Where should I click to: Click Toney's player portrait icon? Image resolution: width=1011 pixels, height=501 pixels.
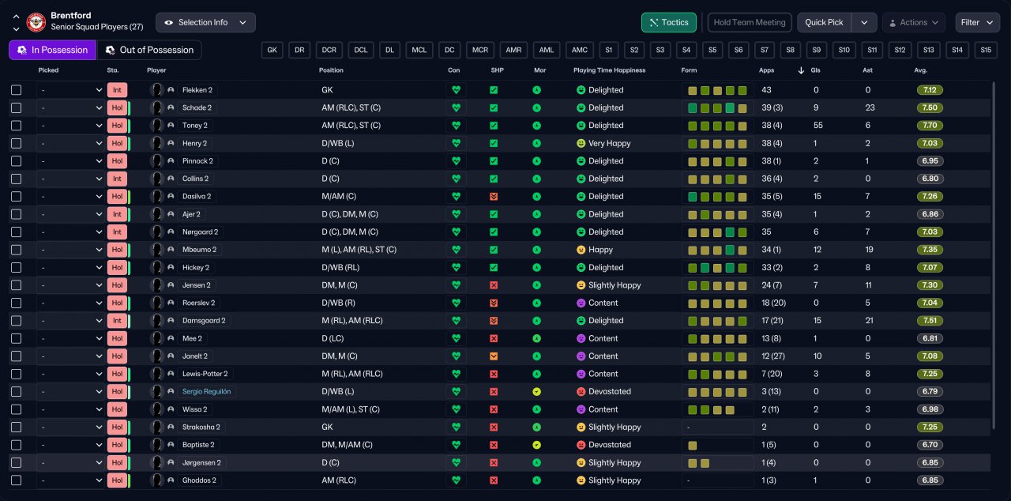tap(156, 126)
